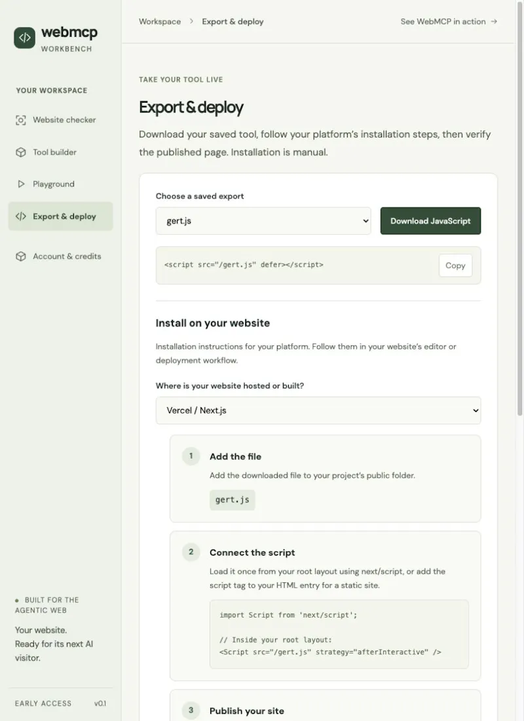The width and height of the screenshot is (524, 721).
Task: Click the import Script from 'next/script' line
Action: tap(288, 615)
